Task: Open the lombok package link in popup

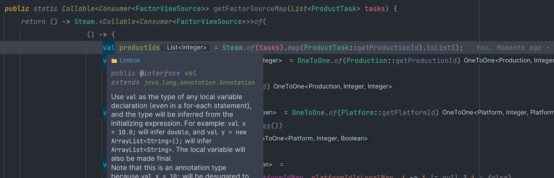Action: pos(130,61)
